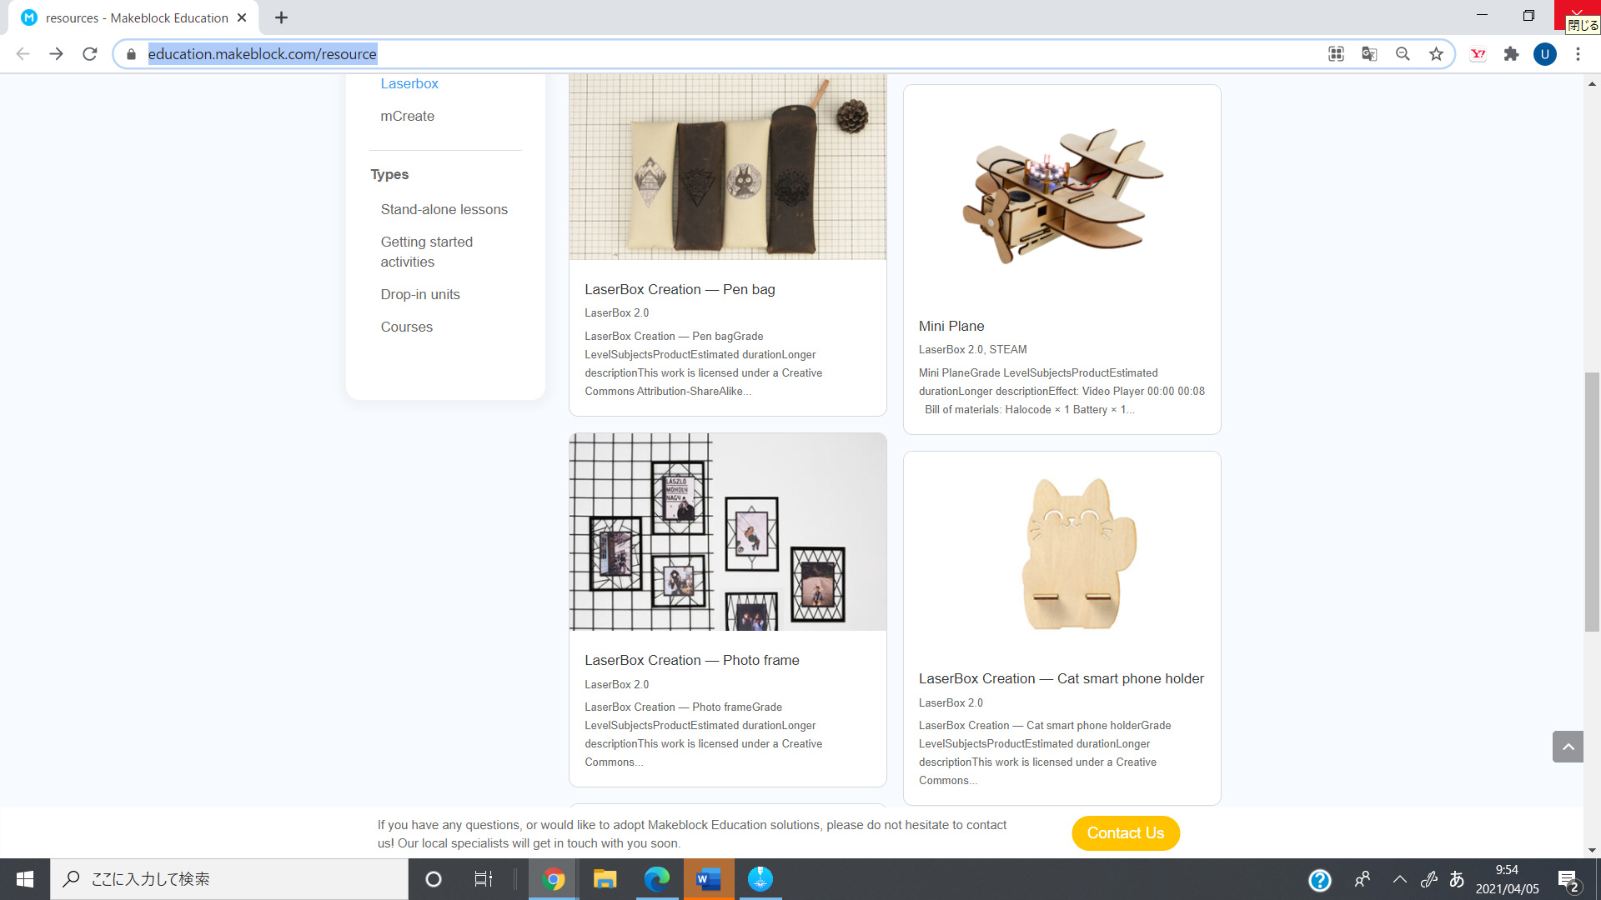
Task: Open the extensions puzzle icon
Action: coord(1511,54)
